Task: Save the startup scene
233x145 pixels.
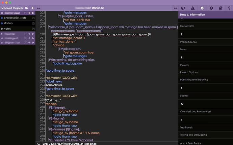Action: pos(33,24)
